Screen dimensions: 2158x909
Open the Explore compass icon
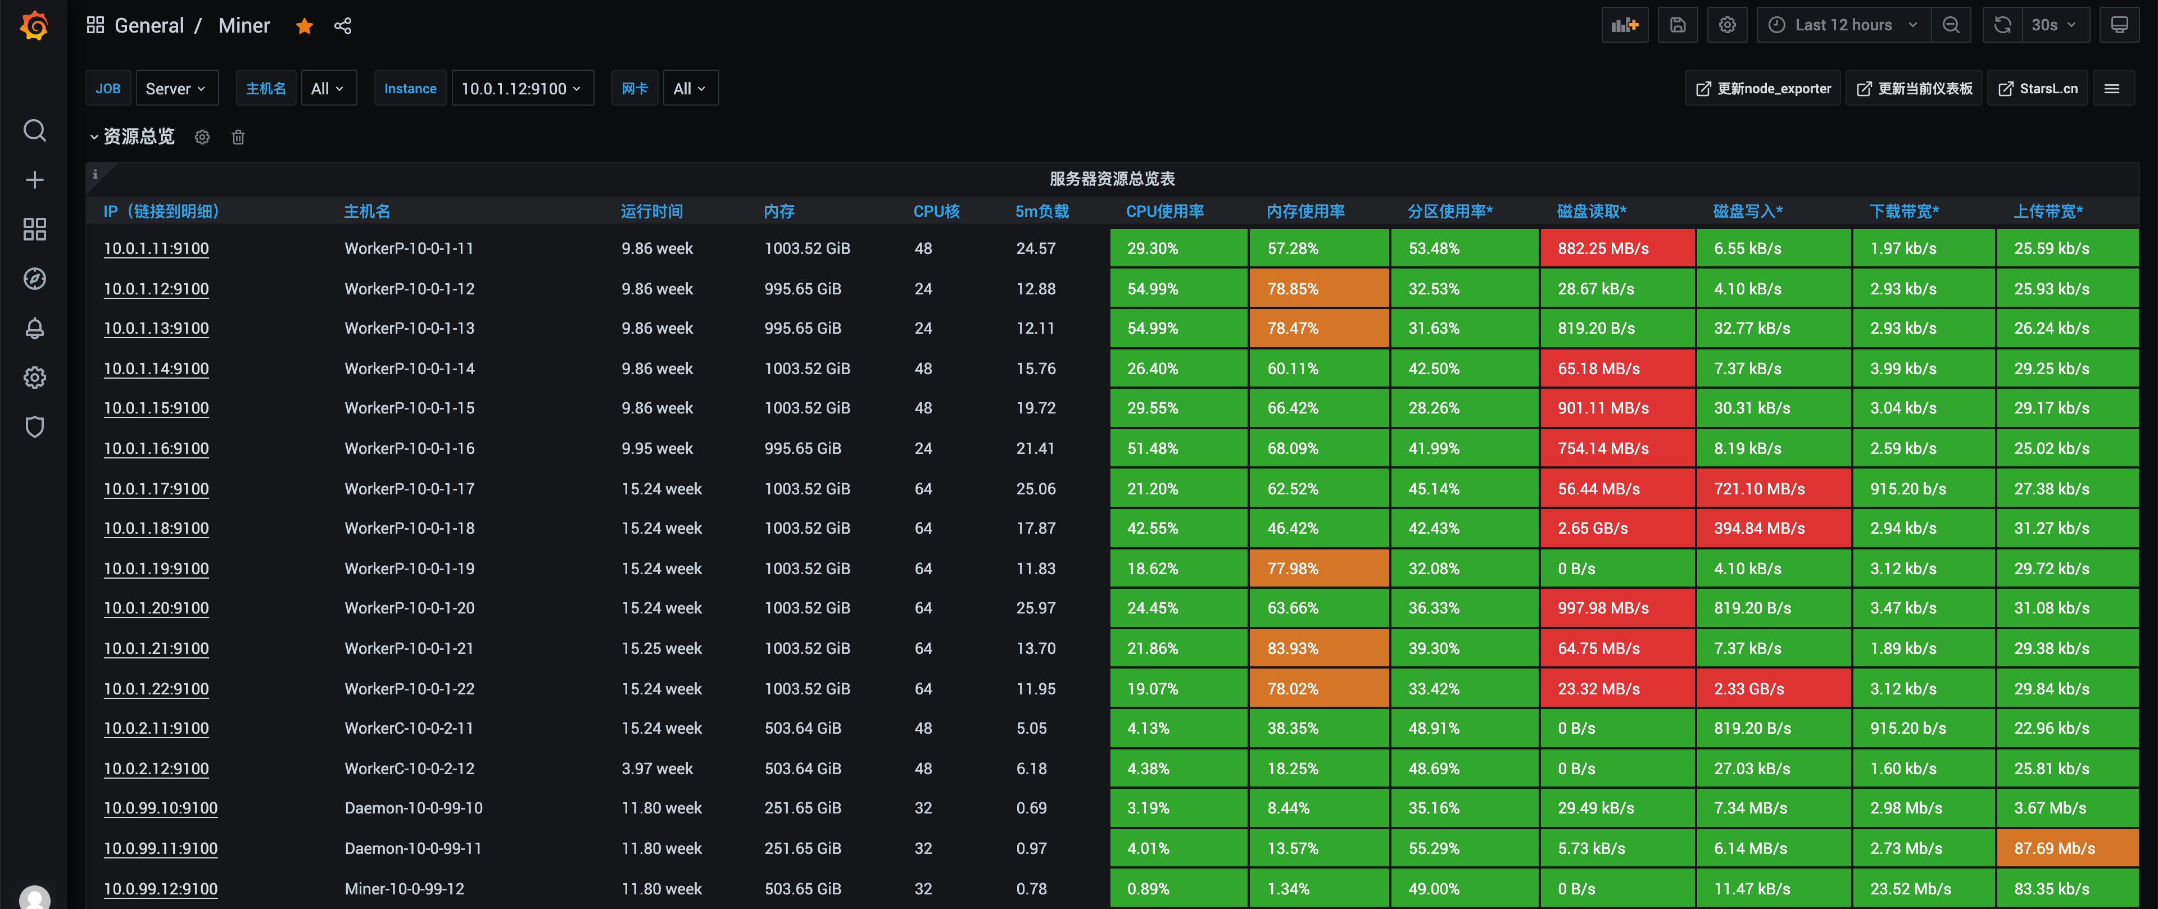34,279
